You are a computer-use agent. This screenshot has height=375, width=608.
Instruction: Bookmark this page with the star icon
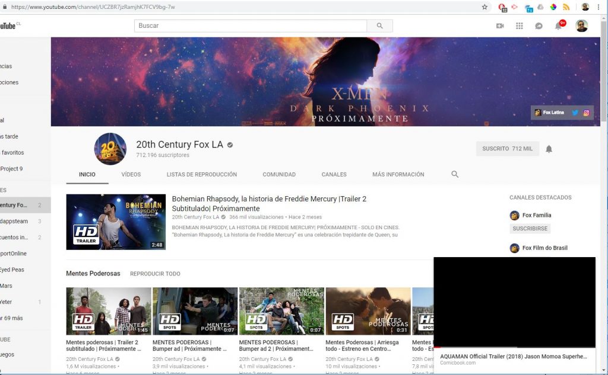coord(484,7)
